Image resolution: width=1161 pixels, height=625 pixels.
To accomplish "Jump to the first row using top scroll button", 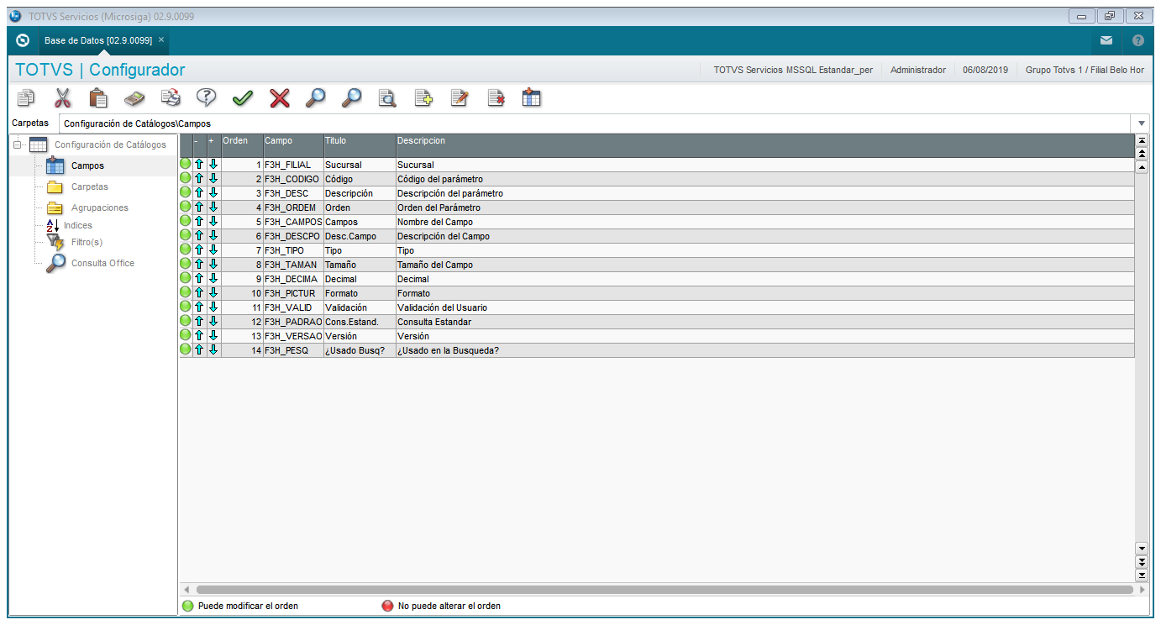I will [1142, 140].
